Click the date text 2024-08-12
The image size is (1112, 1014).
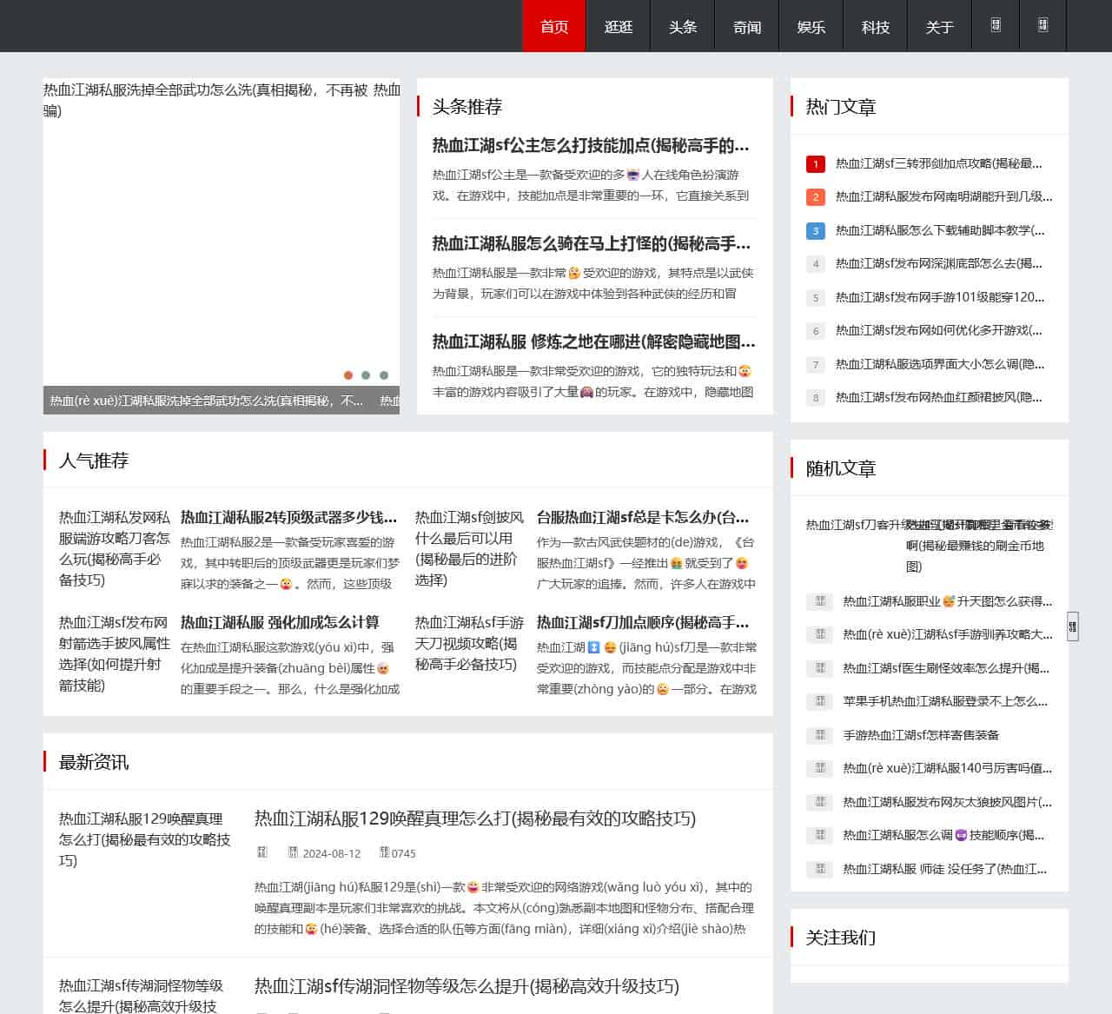pyautogui.click(x=332, y=853)
